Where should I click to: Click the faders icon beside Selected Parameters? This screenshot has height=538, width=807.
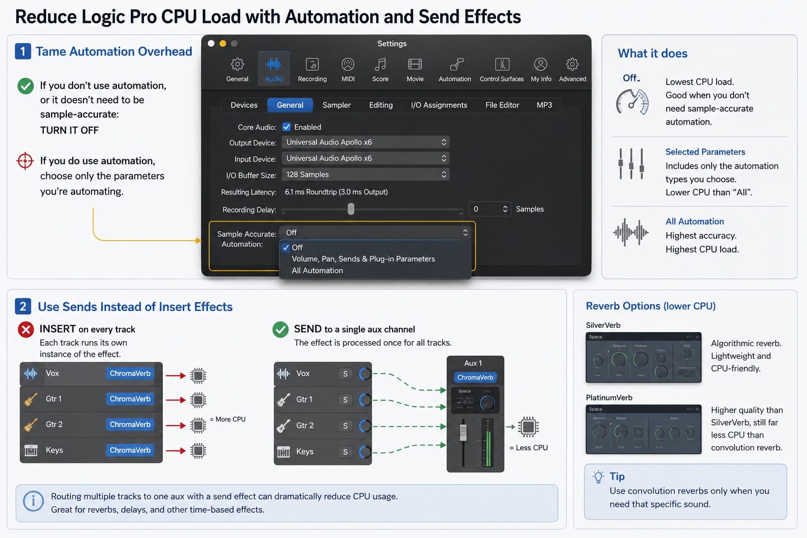631,163
